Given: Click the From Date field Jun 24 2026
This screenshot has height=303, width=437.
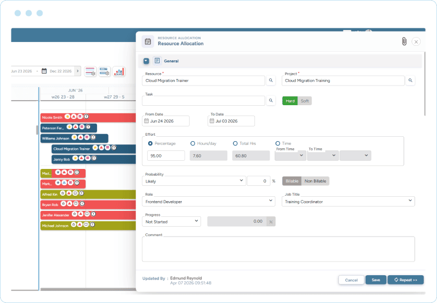Looking at the screenshot, I should (x=166, y=121).
